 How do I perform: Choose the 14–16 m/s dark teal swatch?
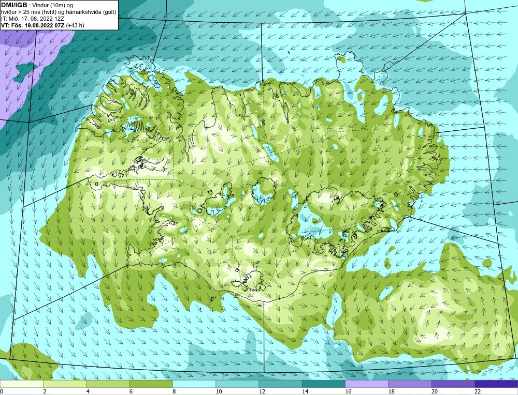[x=323, y=384]
